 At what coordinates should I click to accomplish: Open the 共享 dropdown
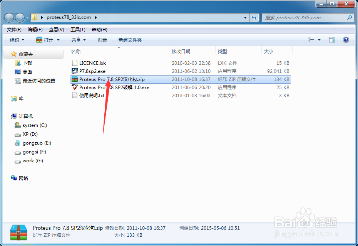(x=79, y=40)
